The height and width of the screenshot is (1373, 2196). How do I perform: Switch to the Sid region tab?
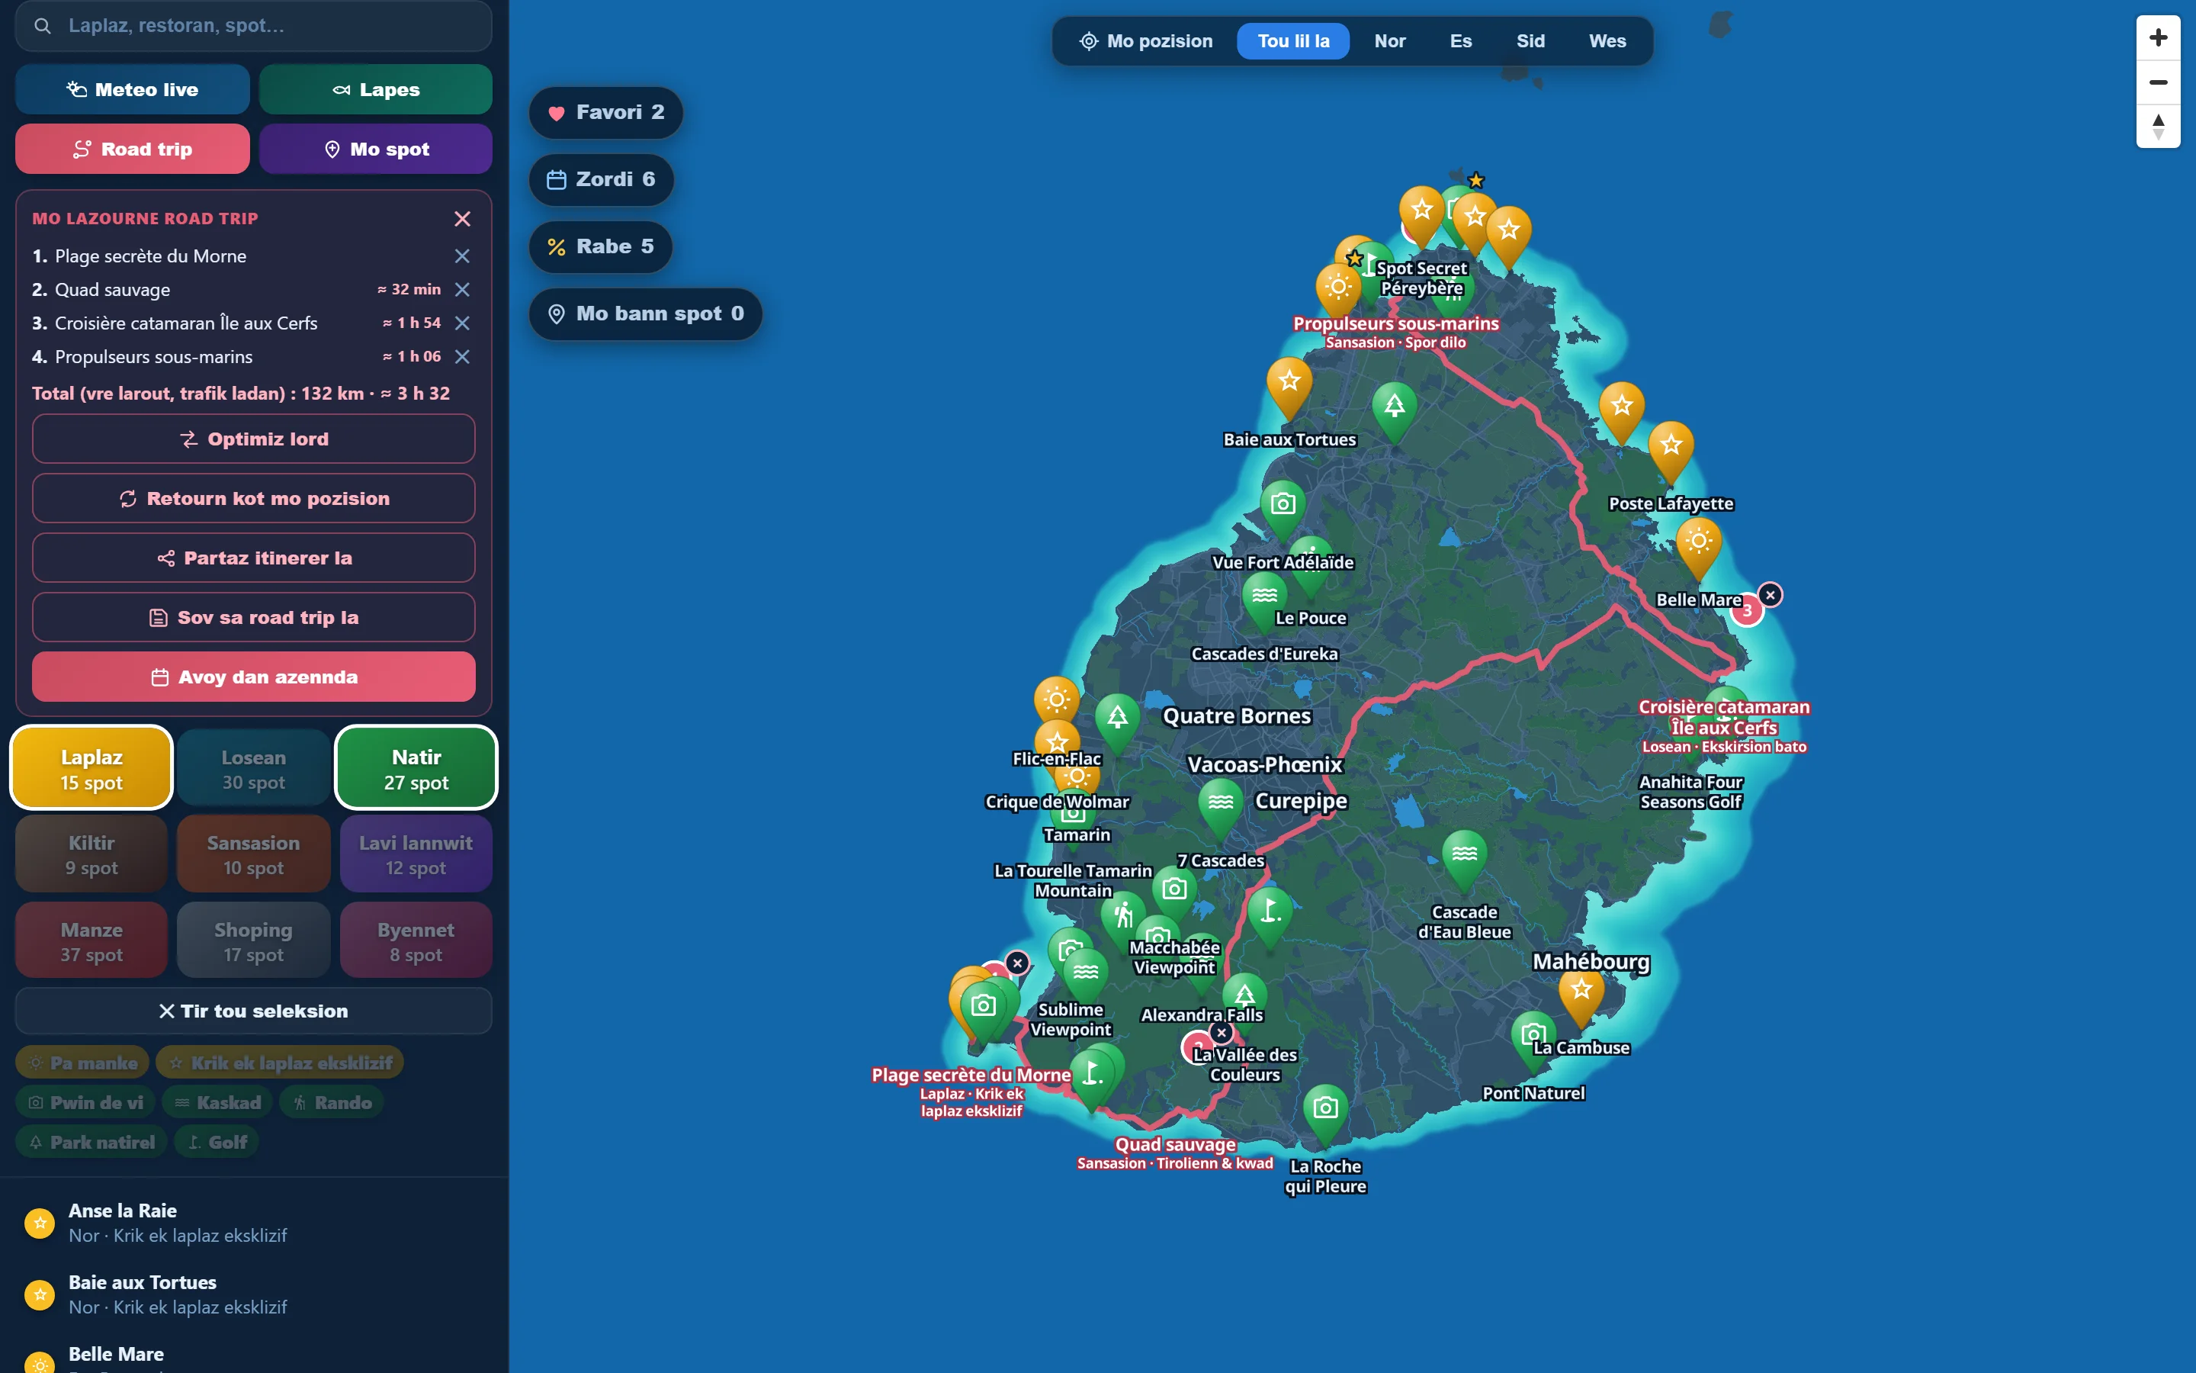[x=1530, y=41]
